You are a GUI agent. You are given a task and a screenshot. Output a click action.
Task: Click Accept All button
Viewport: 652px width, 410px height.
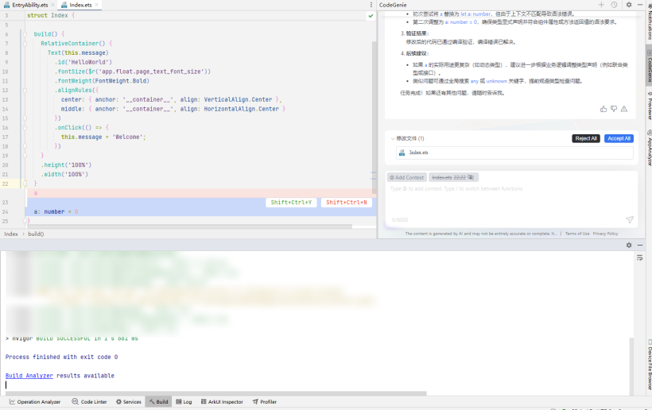click(619, 138)
